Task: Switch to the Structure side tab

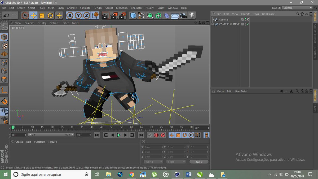Action: pos(315,53)
